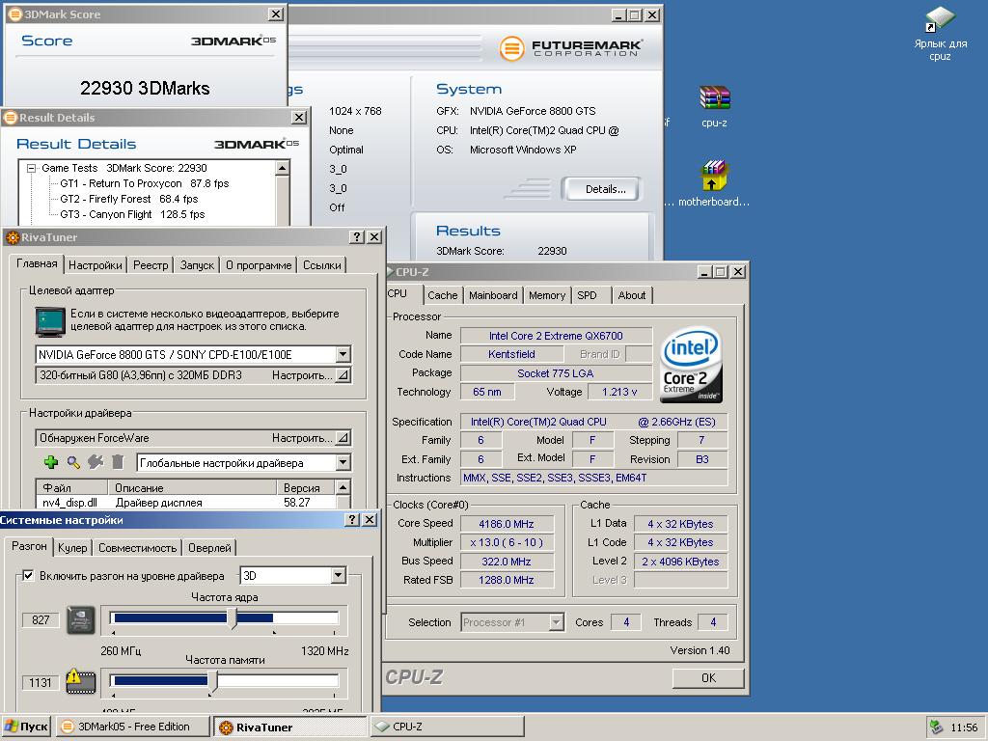Screen dimensions: 988x741
Task: Click the memory clock slider handle
Action: coord(213,680)
